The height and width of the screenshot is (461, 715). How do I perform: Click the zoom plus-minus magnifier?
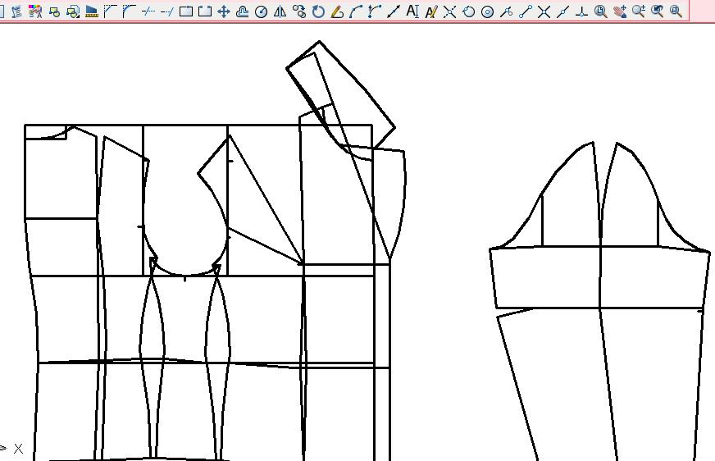(x=639, y=11)
